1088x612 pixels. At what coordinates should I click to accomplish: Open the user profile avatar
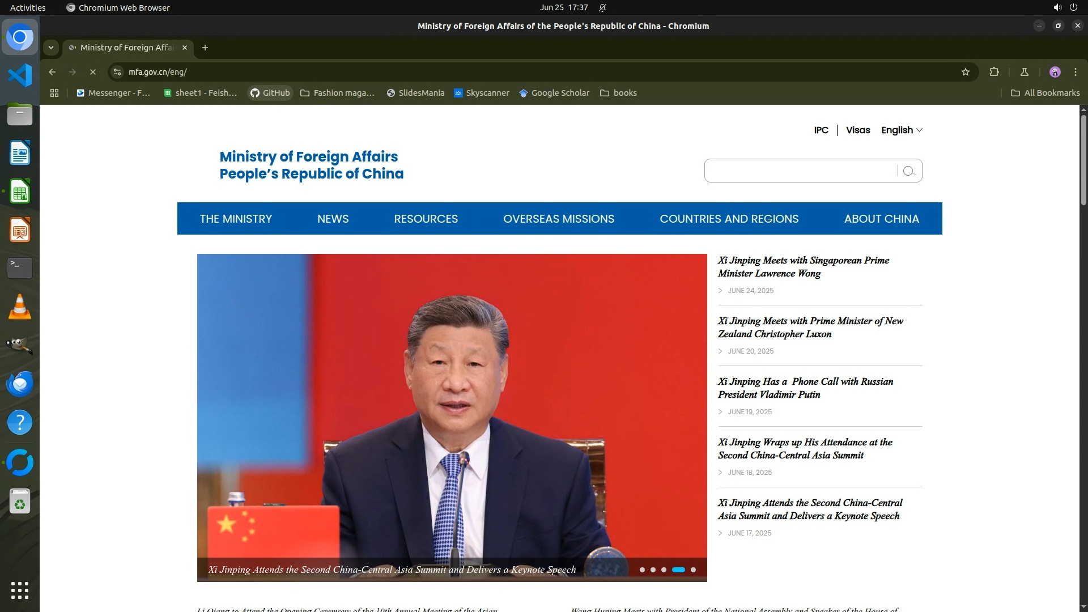[1055, 72]
